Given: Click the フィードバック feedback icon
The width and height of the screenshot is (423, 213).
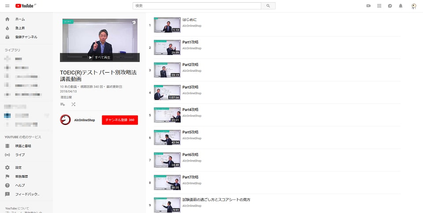Looking at the screenshot, I should [7, 194].
